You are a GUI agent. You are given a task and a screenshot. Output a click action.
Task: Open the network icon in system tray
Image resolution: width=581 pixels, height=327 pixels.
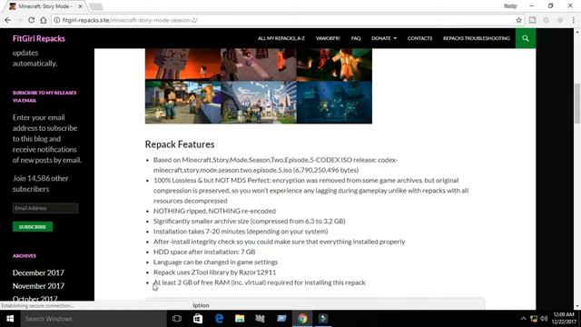coord(534,319)
